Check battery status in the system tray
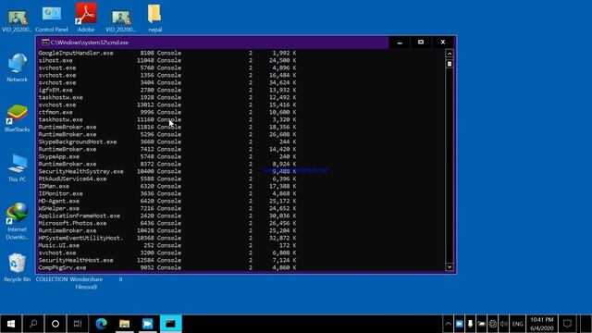 coord(481,324)
